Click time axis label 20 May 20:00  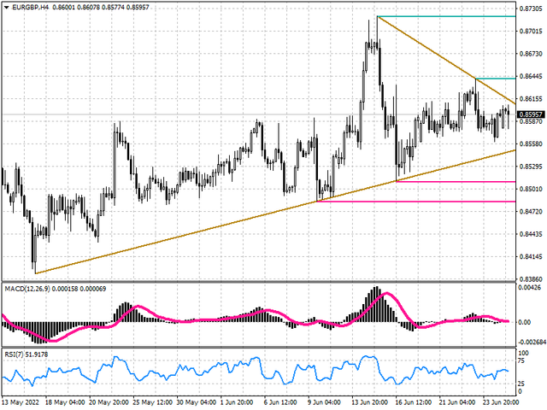109,402
